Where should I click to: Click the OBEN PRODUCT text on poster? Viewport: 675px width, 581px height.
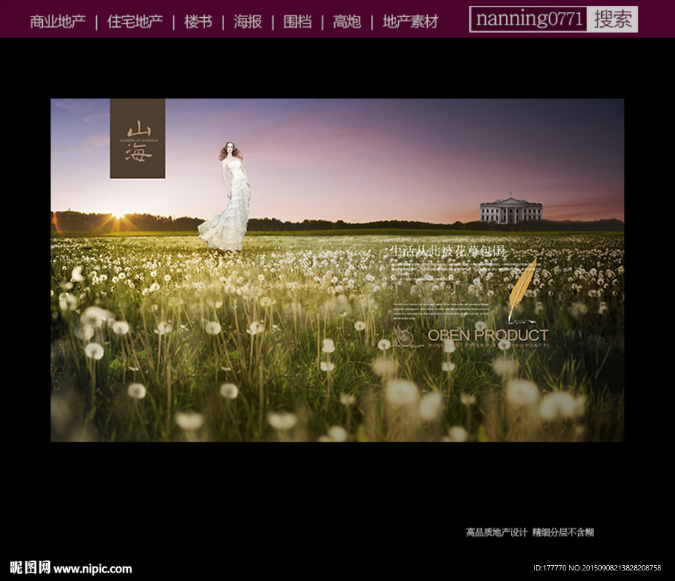[x=488, y=335]
